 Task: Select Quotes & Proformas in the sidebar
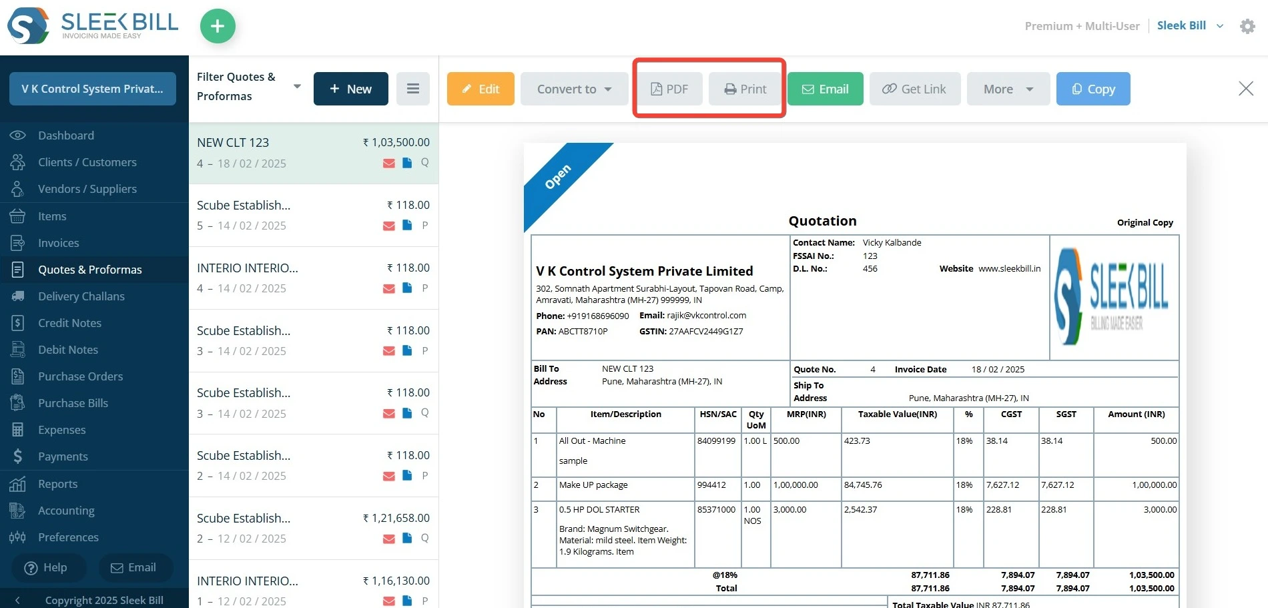(90, 270)
